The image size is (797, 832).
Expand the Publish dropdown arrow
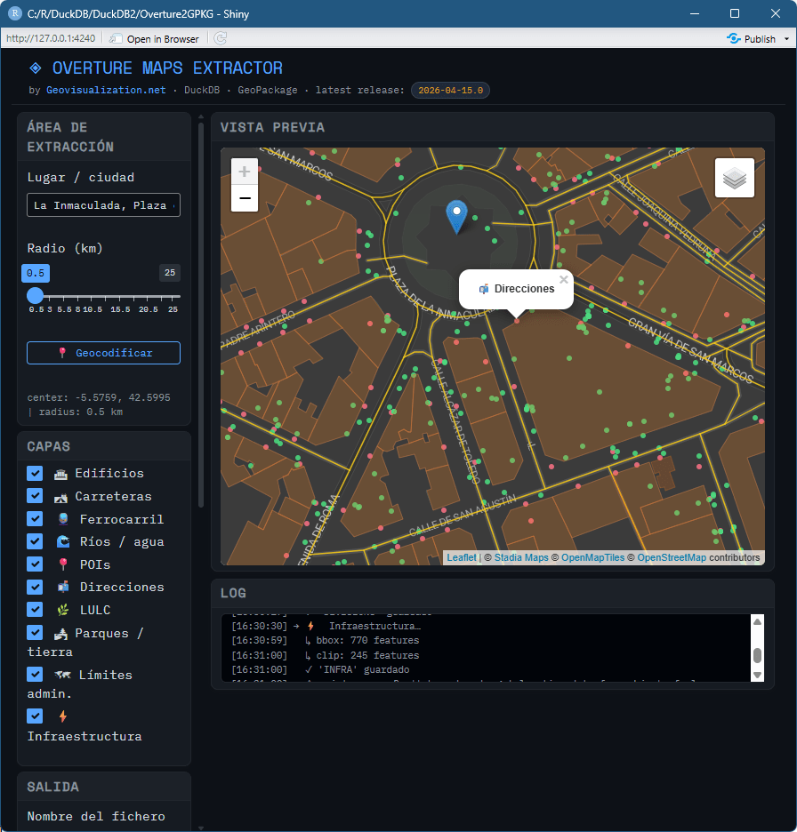point(785,39)
